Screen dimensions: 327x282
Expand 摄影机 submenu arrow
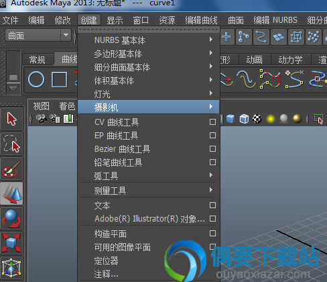coord(211,107)
